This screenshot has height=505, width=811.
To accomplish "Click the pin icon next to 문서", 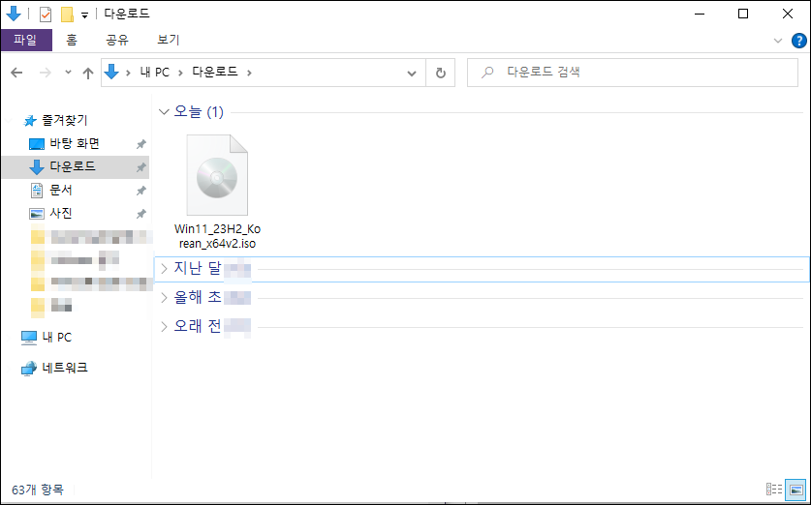I will (140, 191).
